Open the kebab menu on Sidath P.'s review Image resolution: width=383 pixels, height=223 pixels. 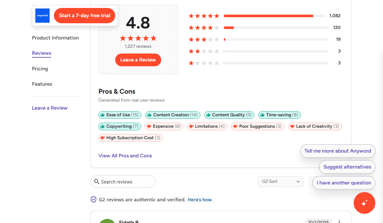tap(339, 221)
